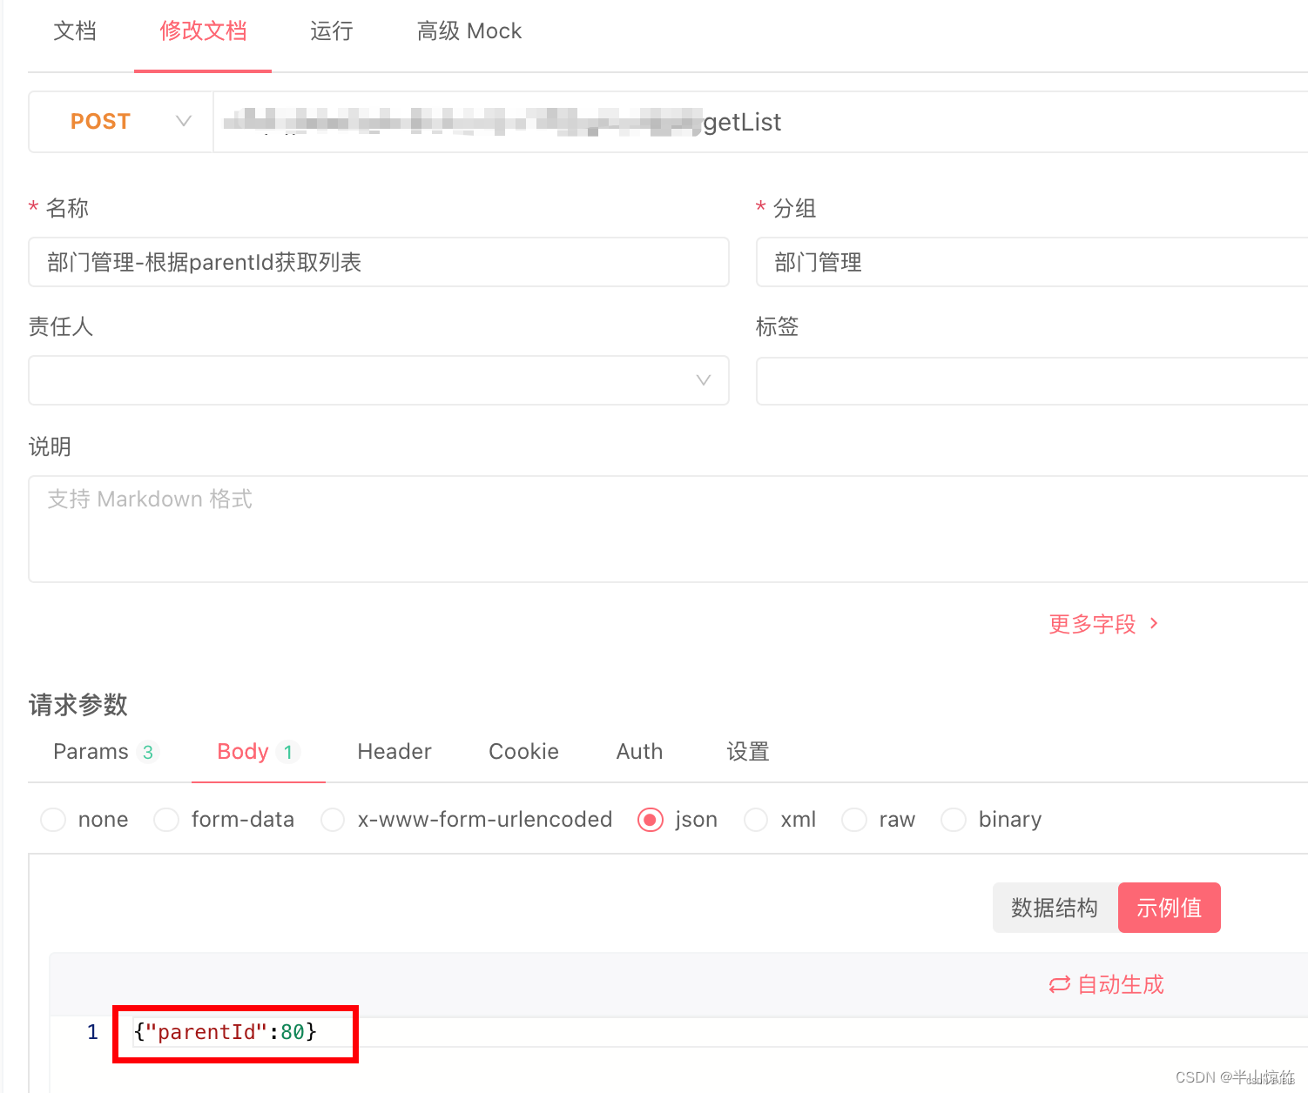Switch to the 文档 tab
Screen dimensions: 1308x1093
tap(74, 30)
